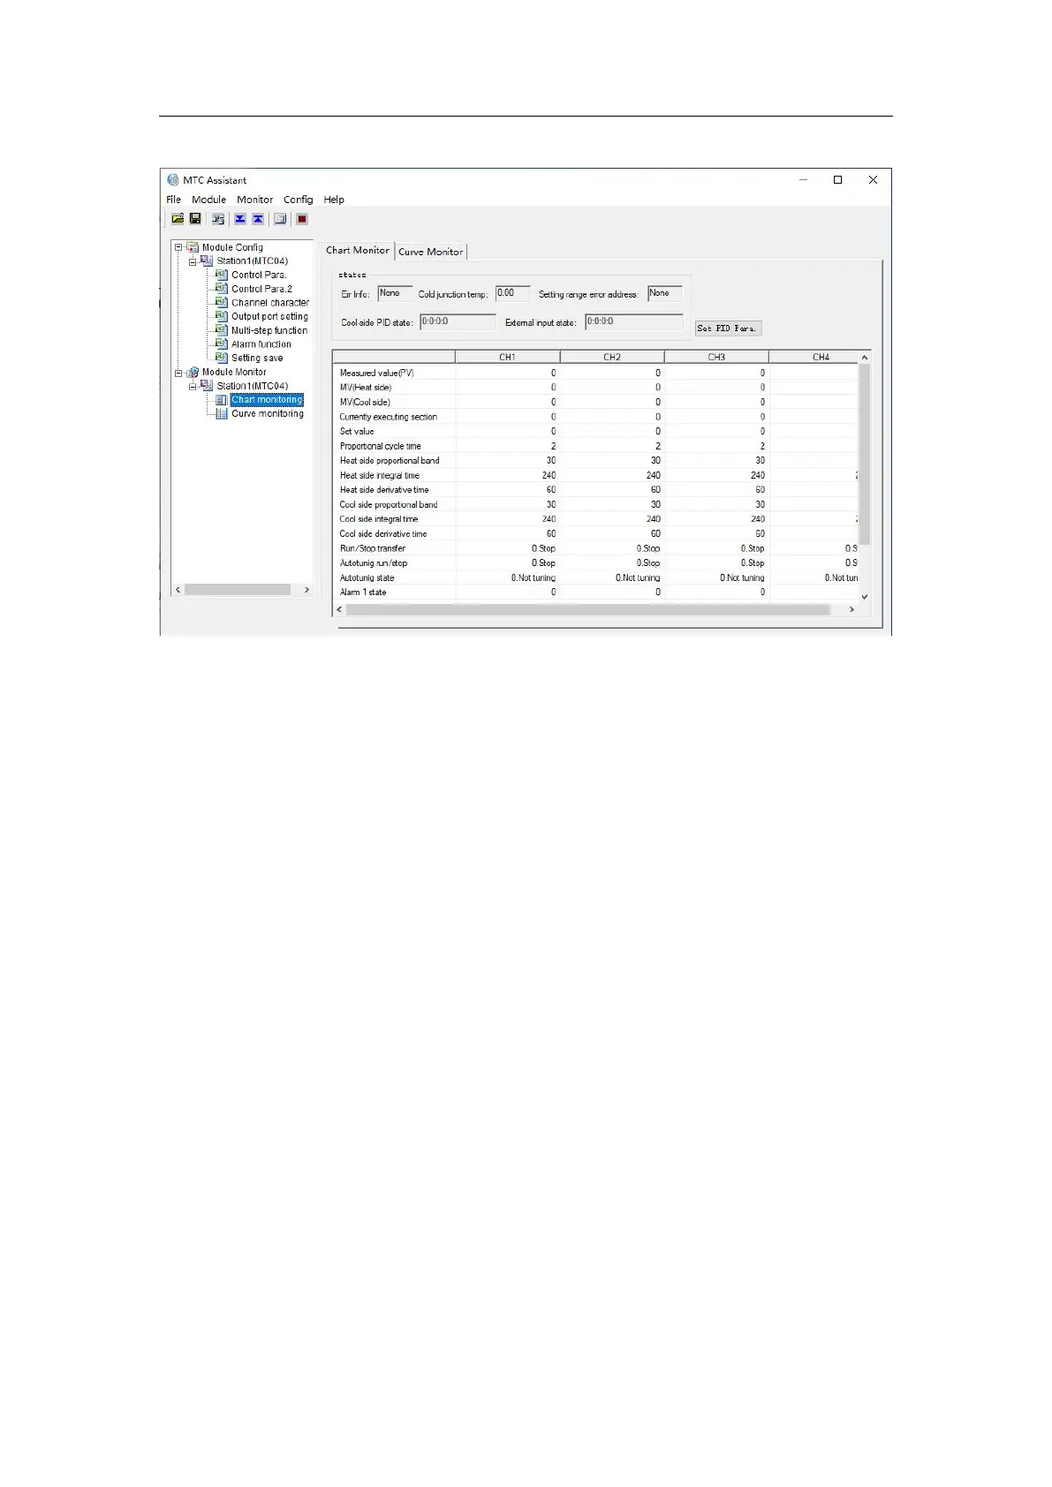Click the Control Para. item icon

[222, 275]
